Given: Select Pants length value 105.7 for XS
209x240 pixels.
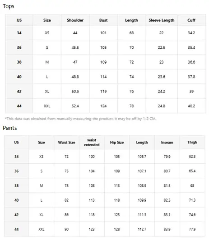Looking at the screenshot, I should (x=142, y=157).
